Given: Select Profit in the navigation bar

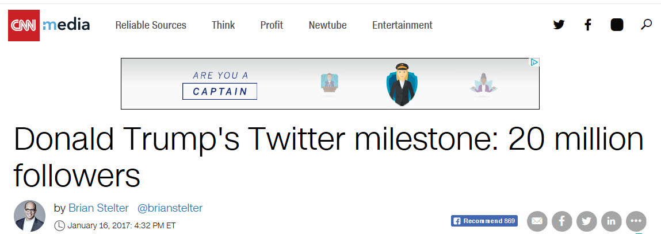Looking at the screenshot, I should pyautogui.click(x=272, y=25).
